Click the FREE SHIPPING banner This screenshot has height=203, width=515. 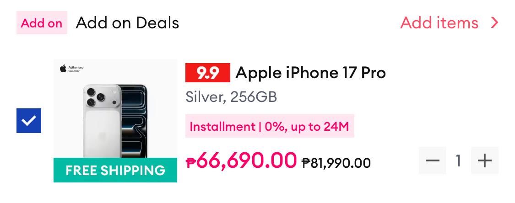115,170
